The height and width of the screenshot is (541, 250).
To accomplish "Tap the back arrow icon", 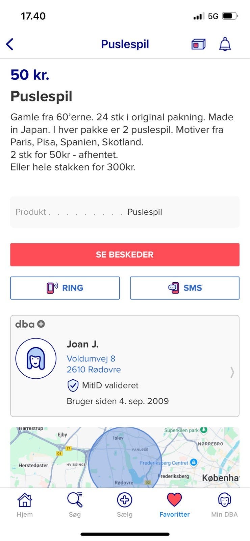I will [10, 44].
